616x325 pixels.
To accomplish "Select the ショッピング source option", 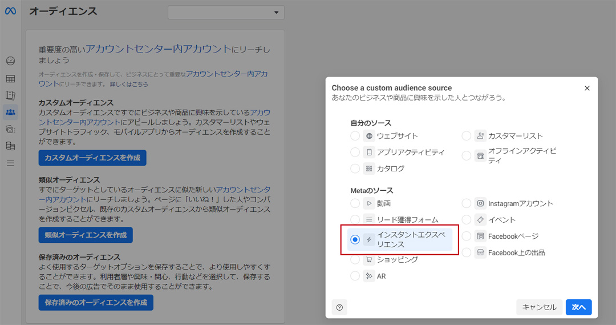I will [355, 259].
